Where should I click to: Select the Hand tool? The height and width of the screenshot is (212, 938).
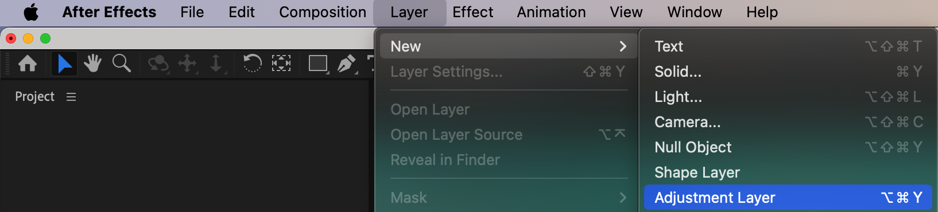click(x=92, y=63)
